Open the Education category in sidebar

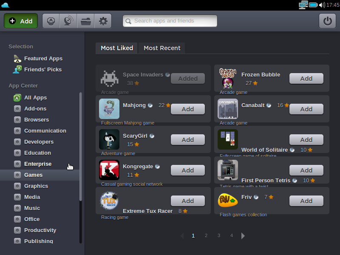37,153
